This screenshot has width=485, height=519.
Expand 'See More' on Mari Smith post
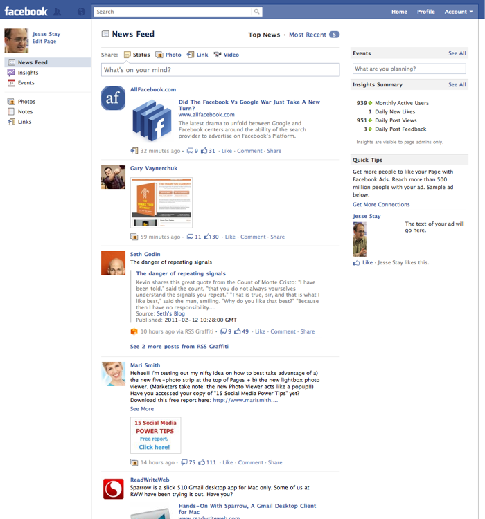point(142,409)
